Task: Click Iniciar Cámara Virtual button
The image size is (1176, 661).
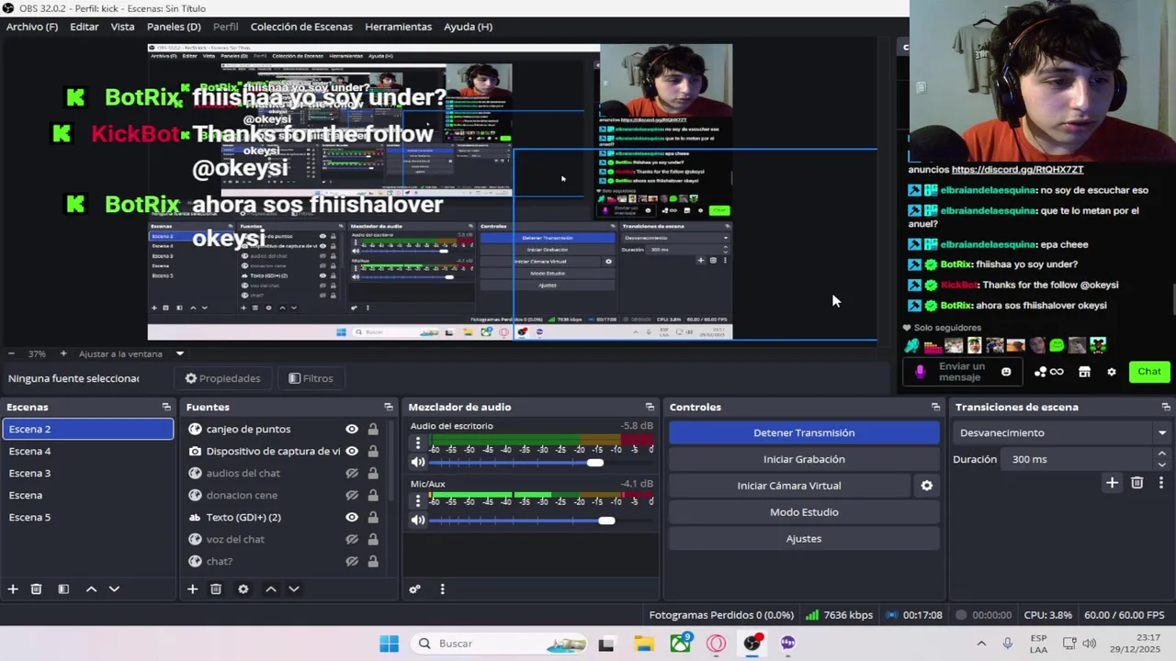Action: (789, 486)
